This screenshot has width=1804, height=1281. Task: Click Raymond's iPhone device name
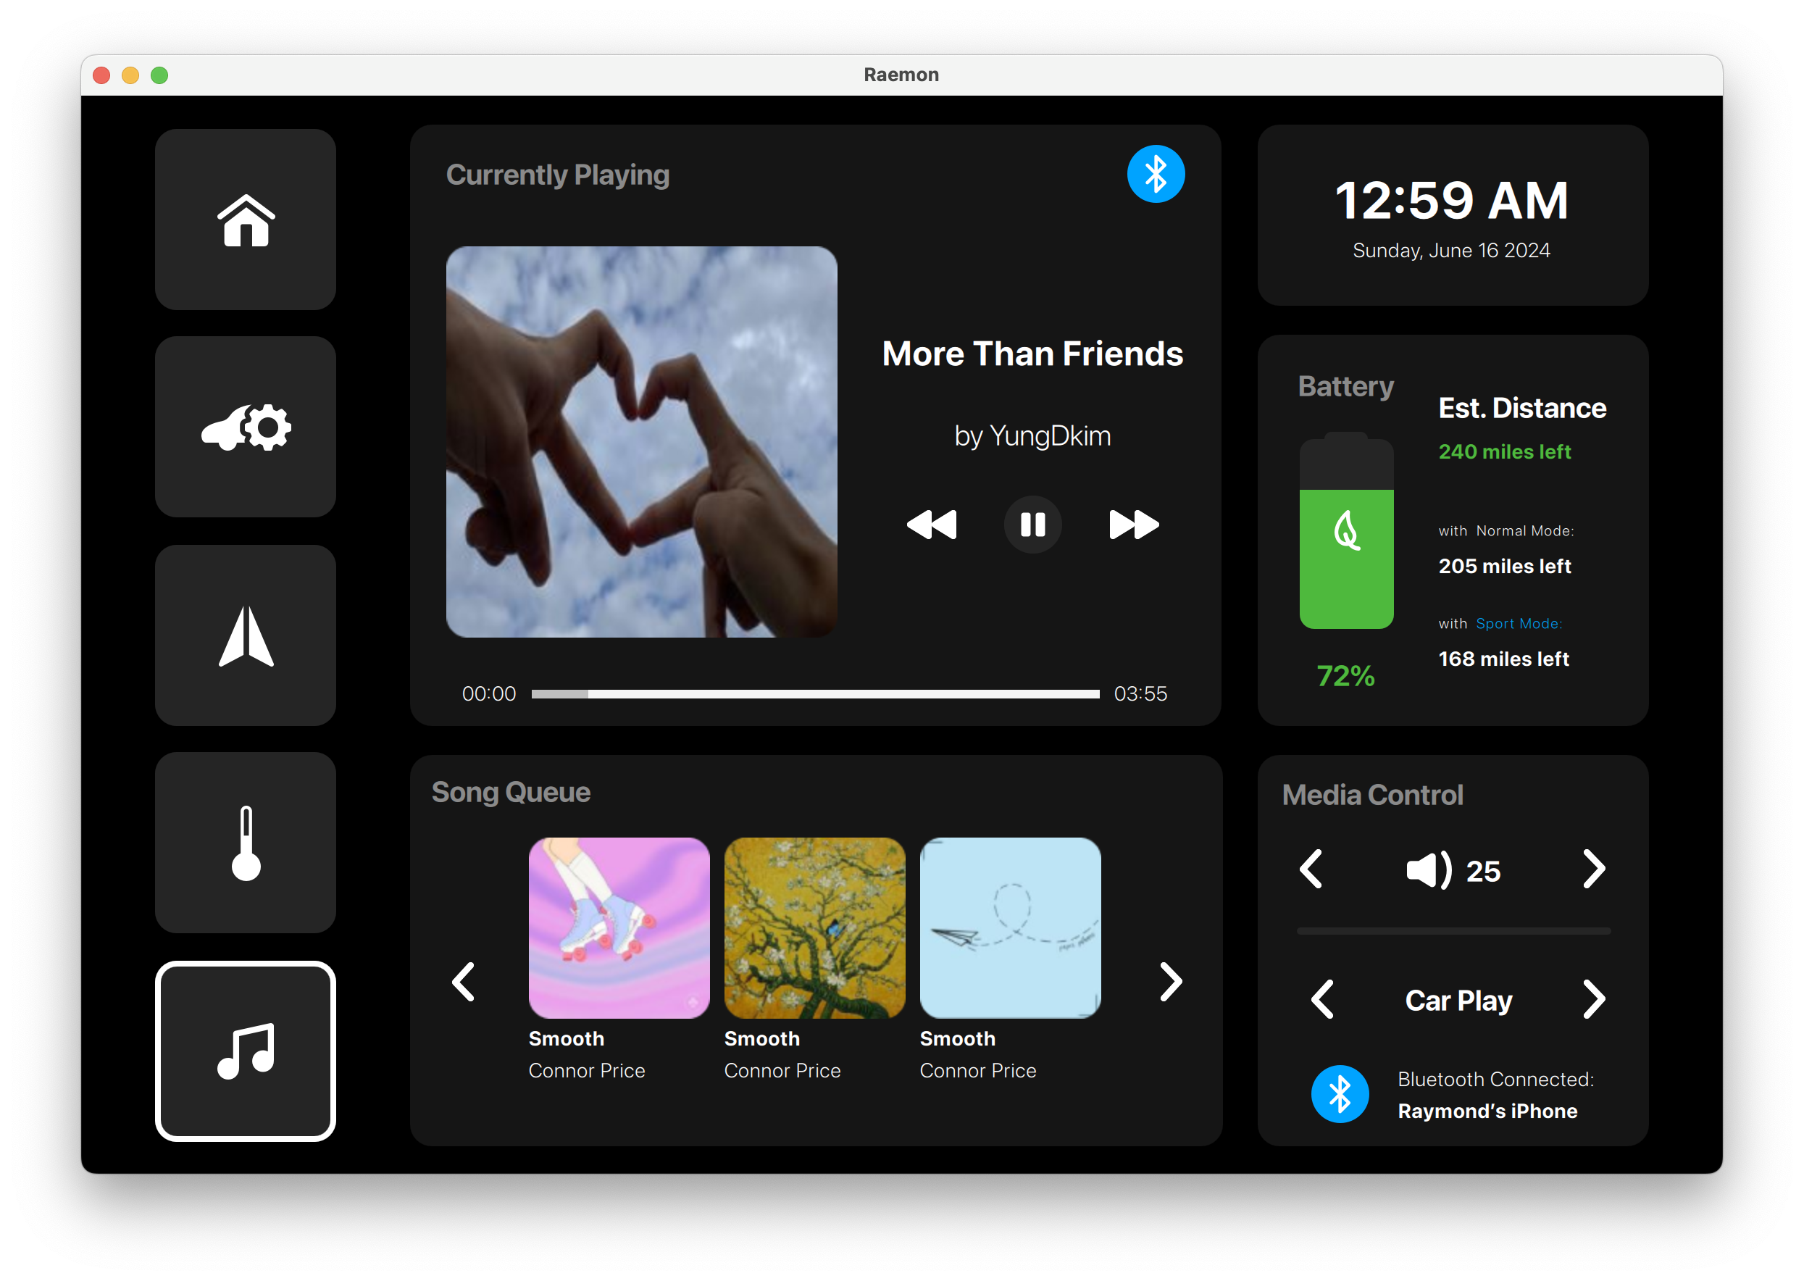coord(1487,1111)
